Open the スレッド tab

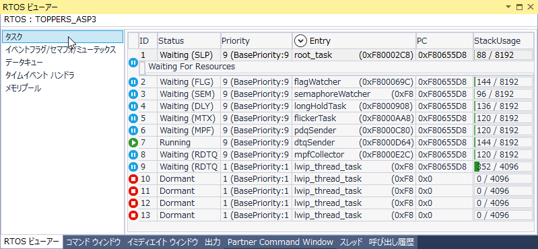(351, 242)
